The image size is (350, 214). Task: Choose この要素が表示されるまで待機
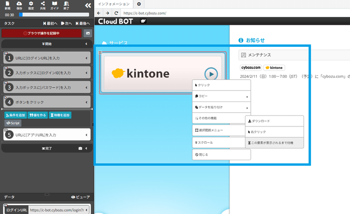point(275,143)
